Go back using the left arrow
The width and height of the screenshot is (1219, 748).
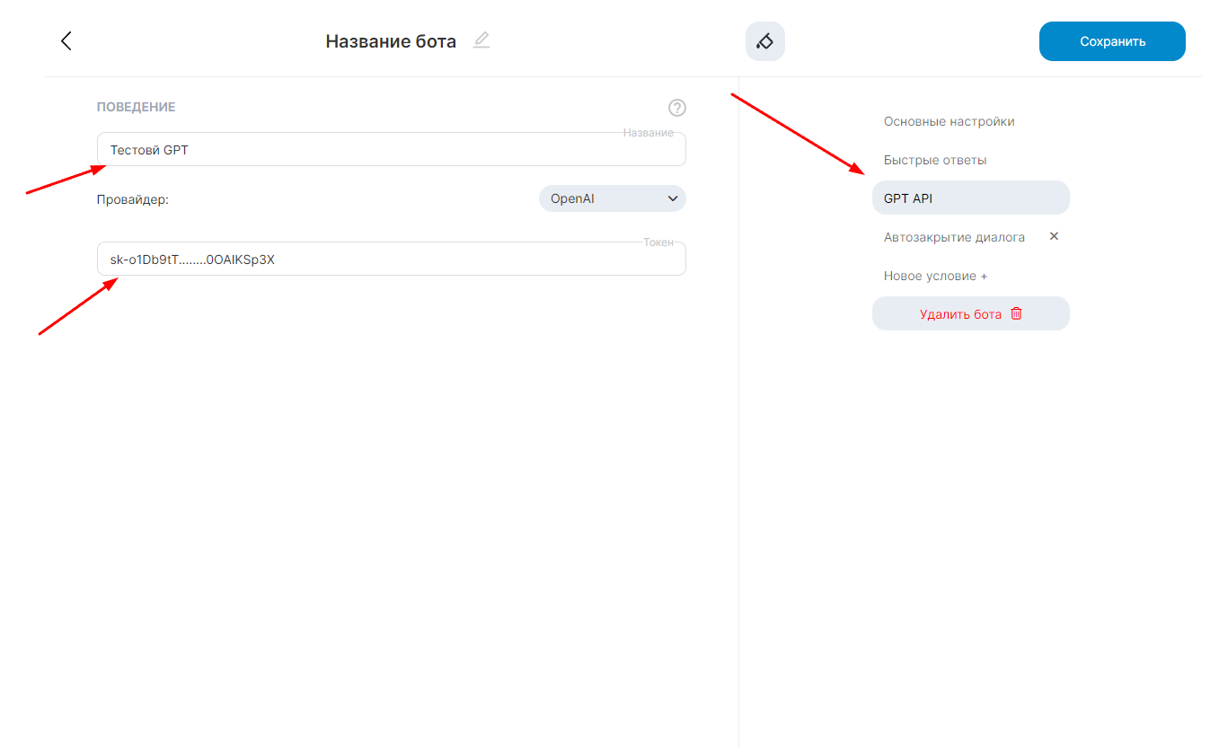tap(66, 41)
